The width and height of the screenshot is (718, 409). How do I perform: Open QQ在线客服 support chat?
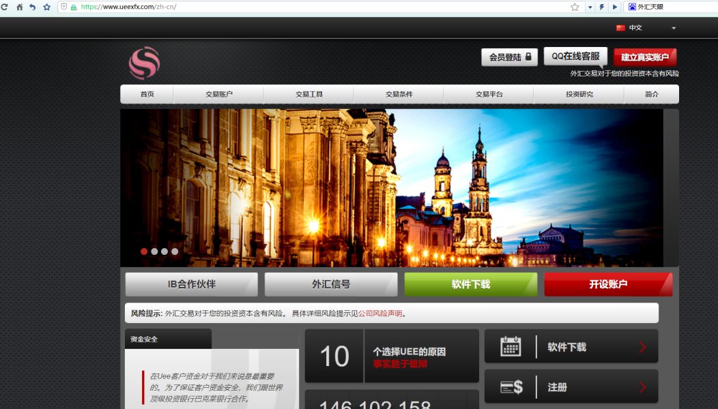(575, 57)
